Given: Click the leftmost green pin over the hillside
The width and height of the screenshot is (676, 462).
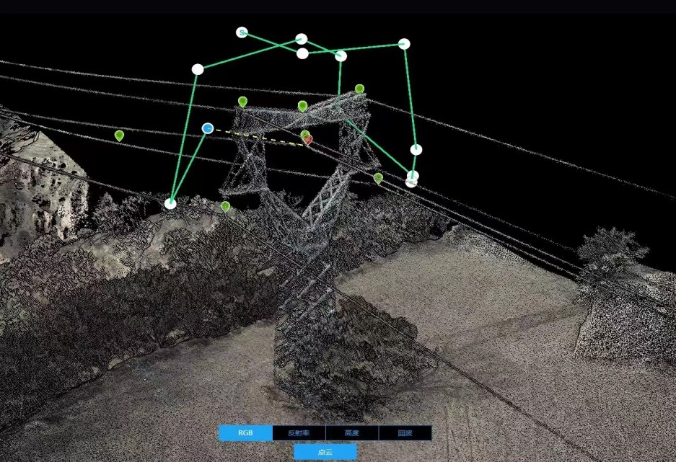Looking at the screenshot, I should 119,135.
